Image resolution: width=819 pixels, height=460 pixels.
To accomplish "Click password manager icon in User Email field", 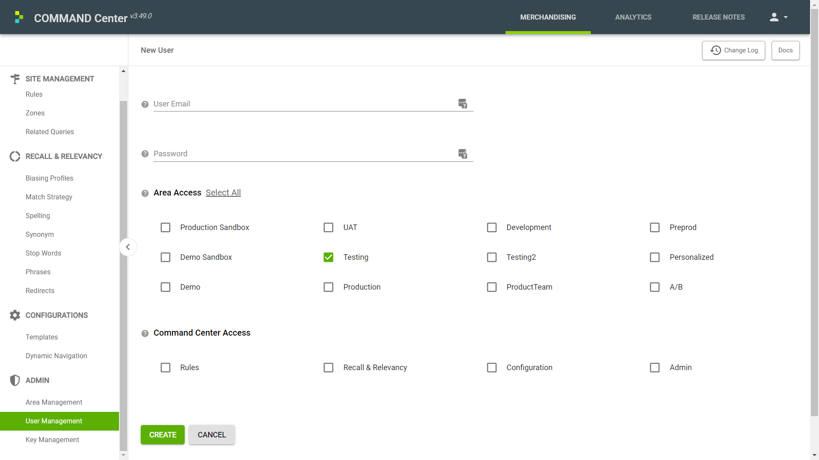I will [x=463, y=103].
